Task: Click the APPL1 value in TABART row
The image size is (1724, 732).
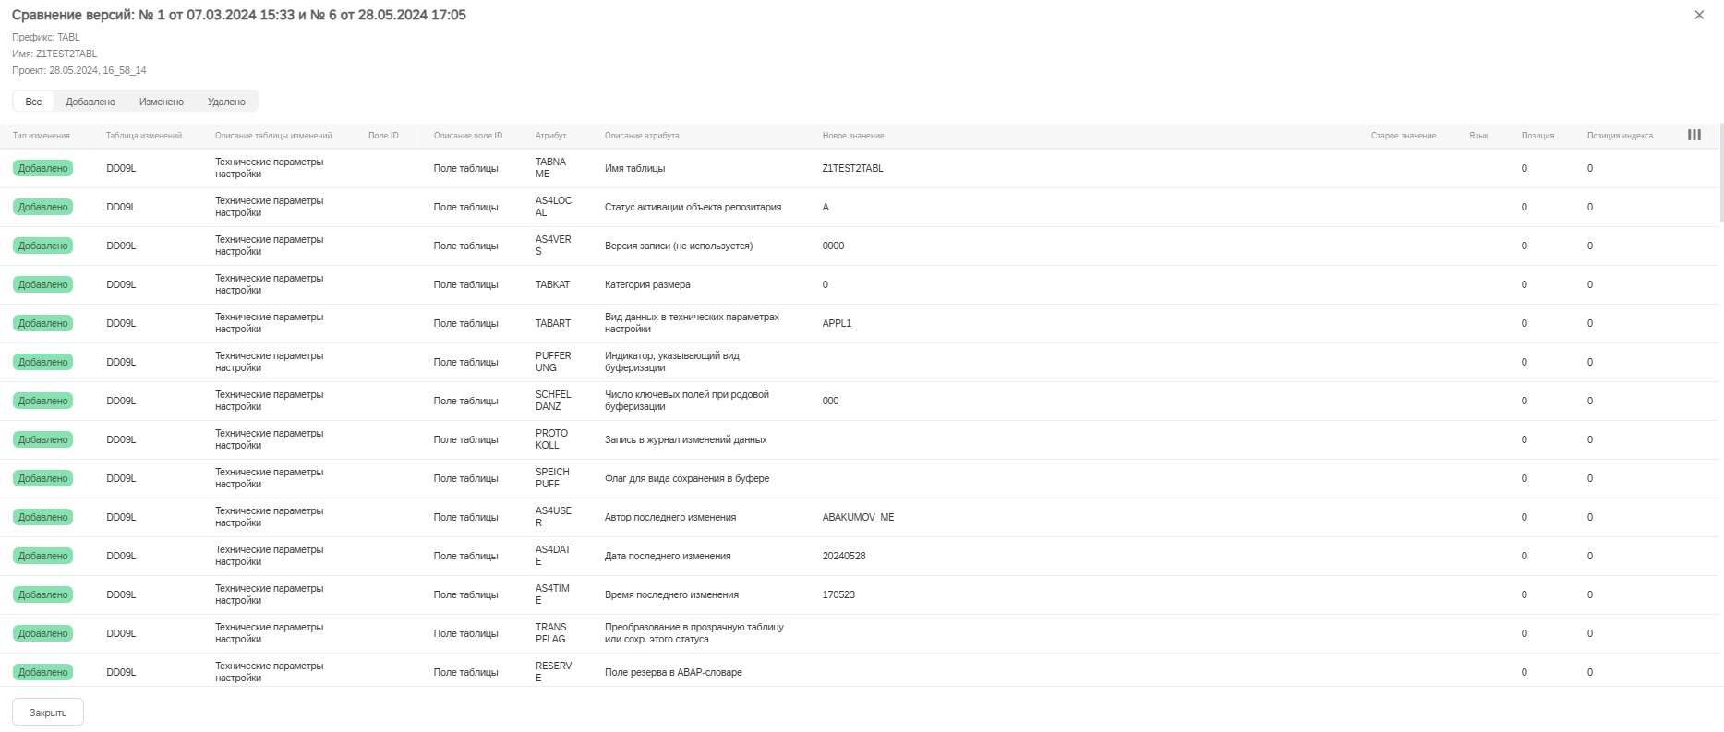Action: point(837,323)
